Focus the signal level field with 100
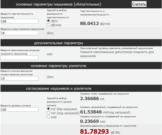The height and width of the screenshot is (135, 162). 19,109
